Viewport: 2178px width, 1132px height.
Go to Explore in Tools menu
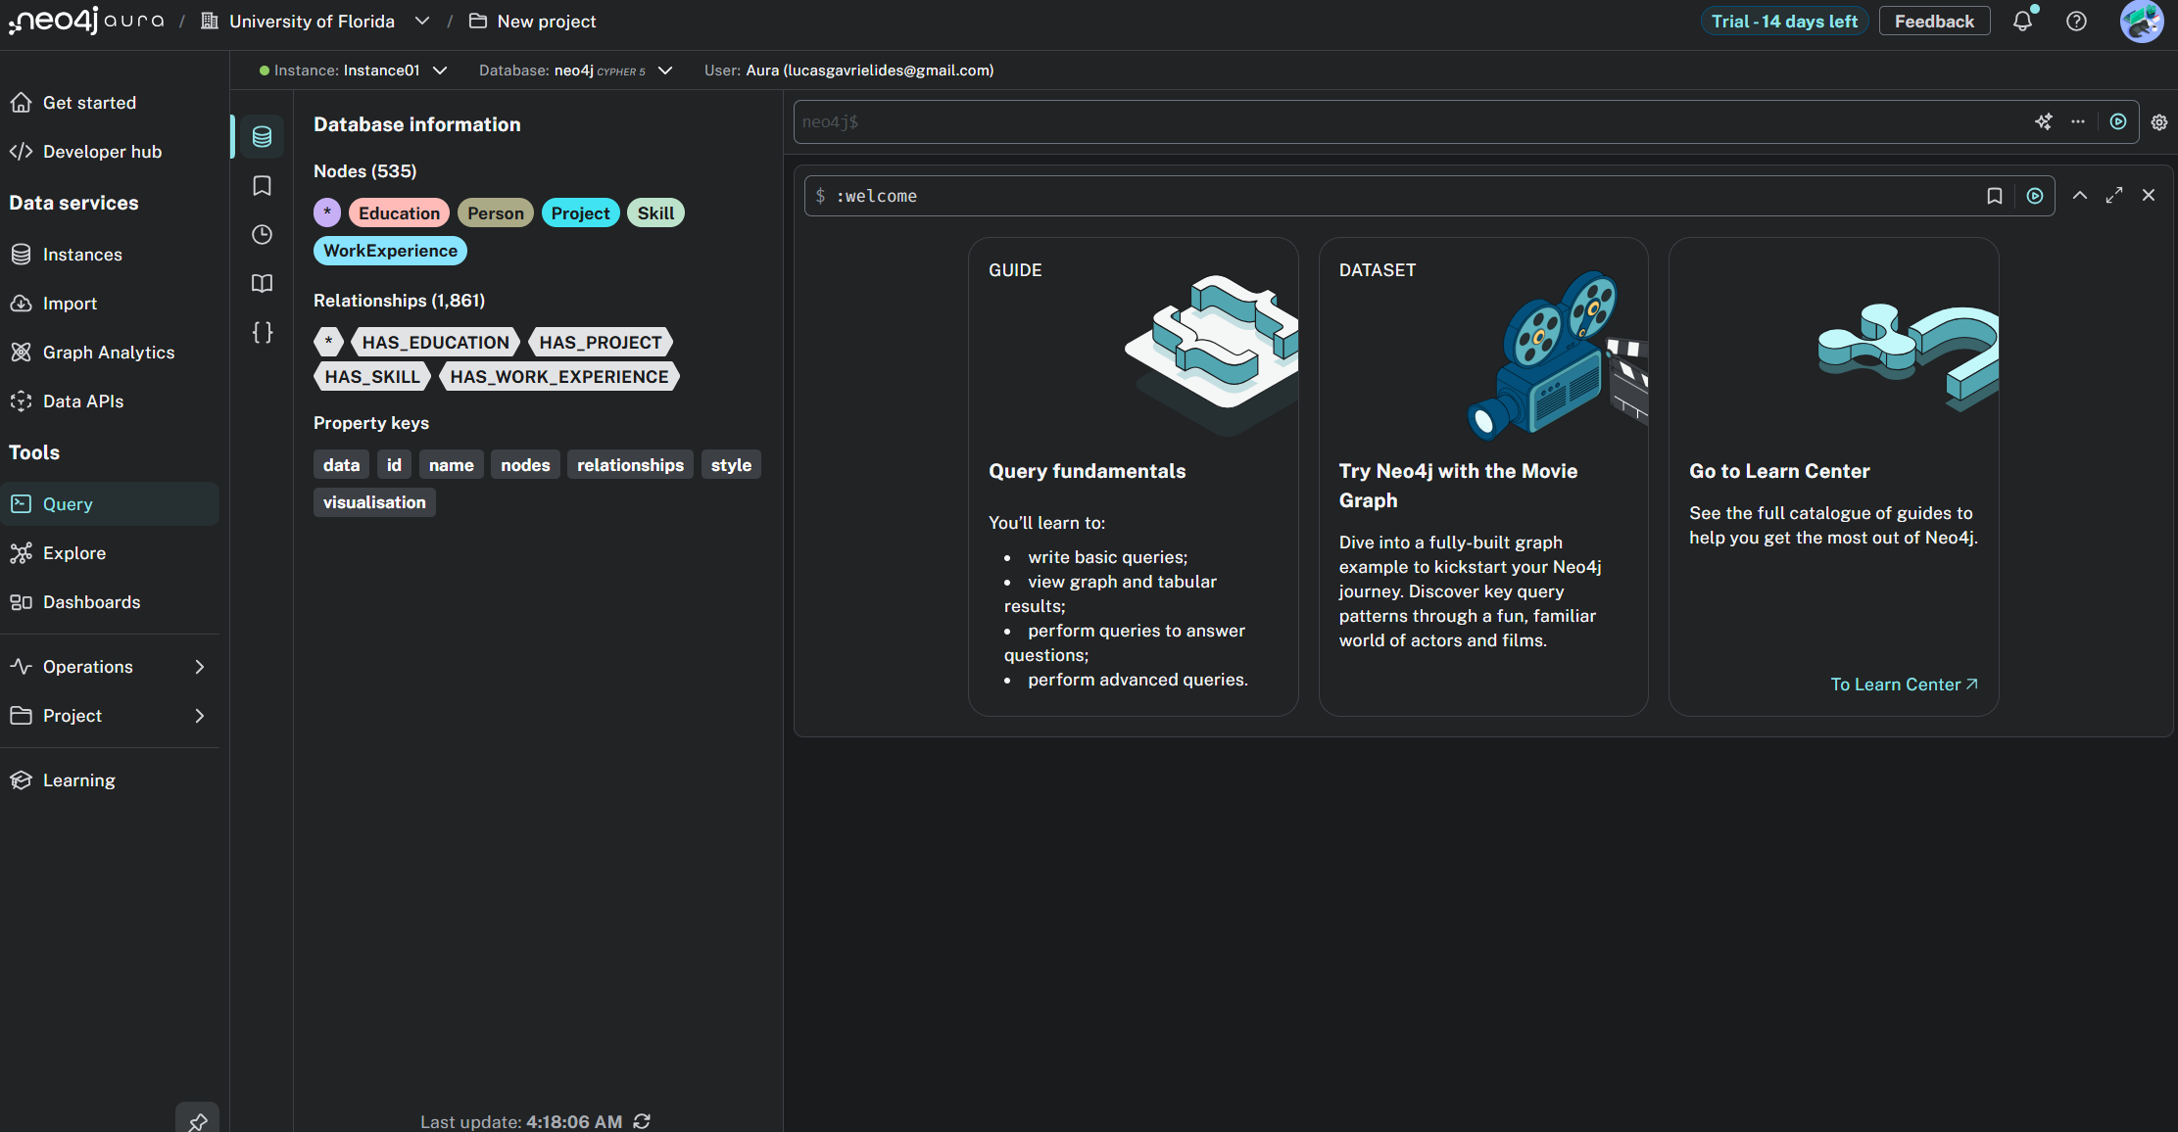[74, 553]
